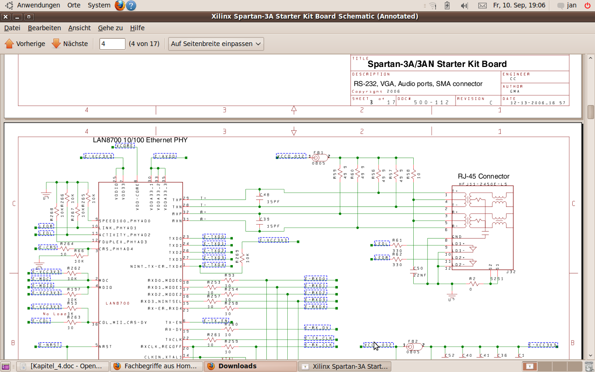Image resolution: width=595 pixels, height=372 pixels.
Task: Open the Orte panel menu
Action: (74, 5)
